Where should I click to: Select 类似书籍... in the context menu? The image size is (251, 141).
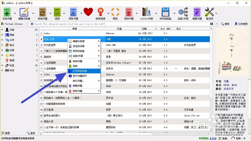click(x=84, y=81)
